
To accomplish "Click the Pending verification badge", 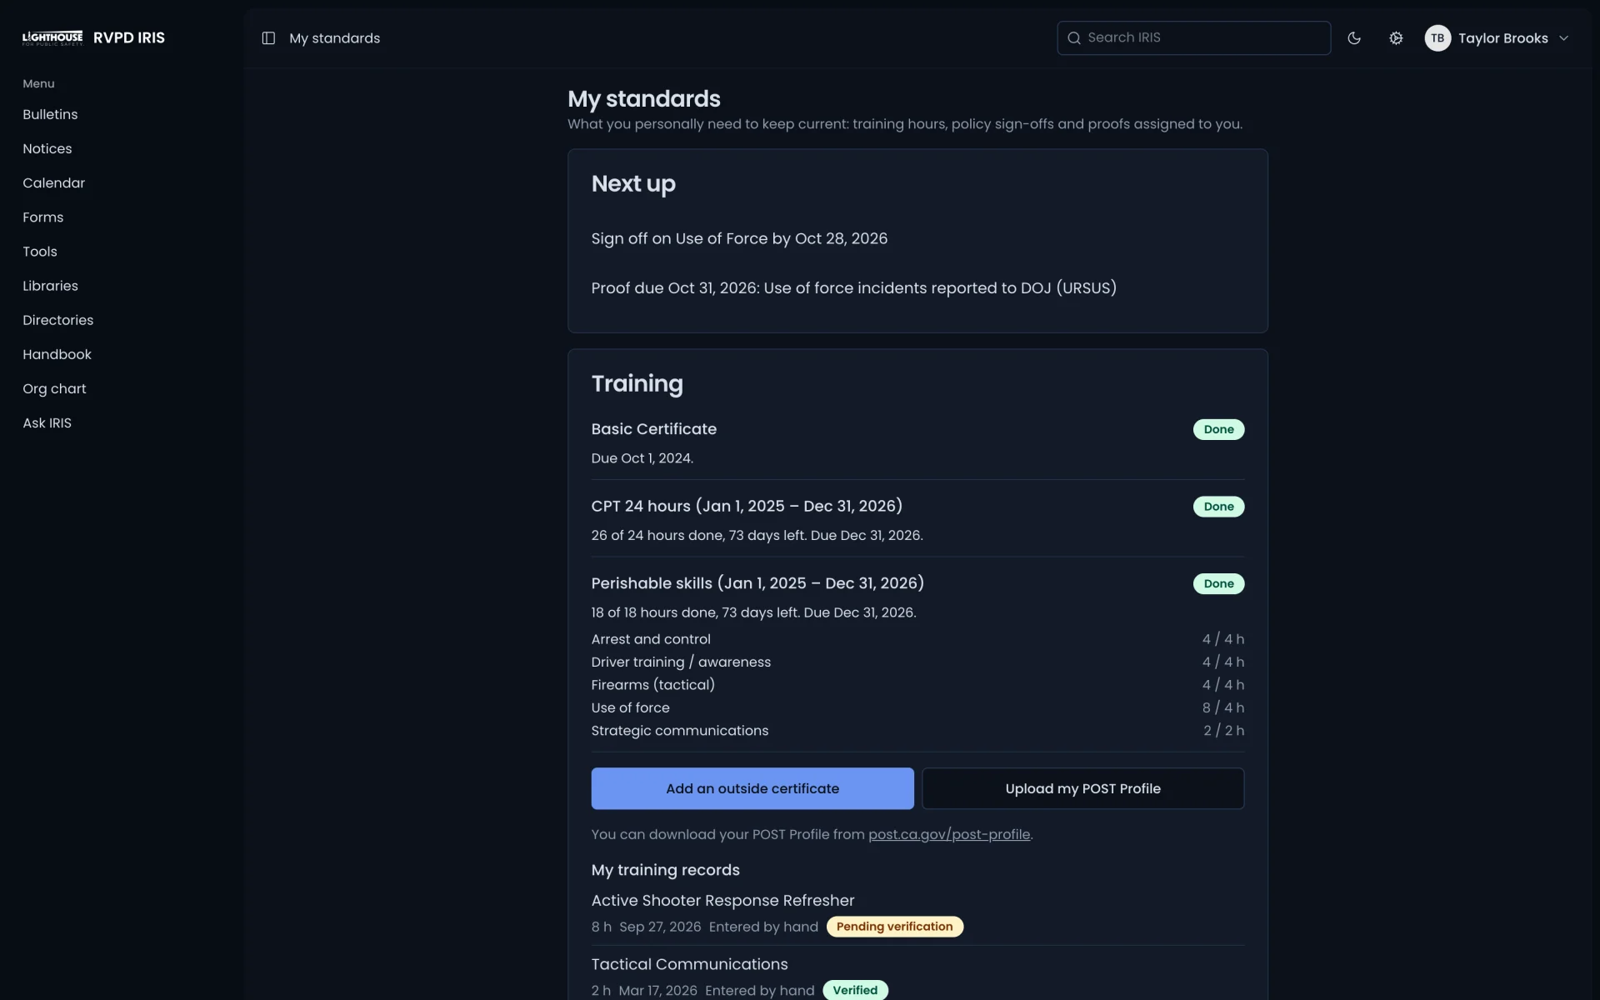I will click(894, 927).
